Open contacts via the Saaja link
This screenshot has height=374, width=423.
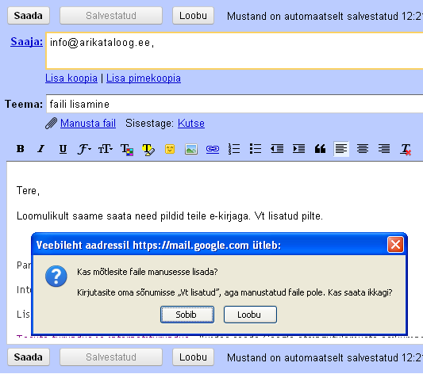[x=26, y=42]
